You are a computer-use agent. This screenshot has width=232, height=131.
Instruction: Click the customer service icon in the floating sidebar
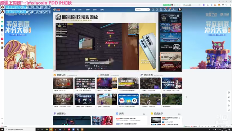(x=229, y=105)
